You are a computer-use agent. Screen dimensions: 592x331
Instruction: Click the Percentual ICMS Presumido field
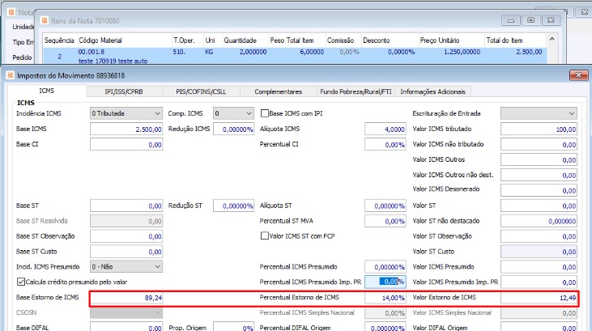tap(385, 267)
